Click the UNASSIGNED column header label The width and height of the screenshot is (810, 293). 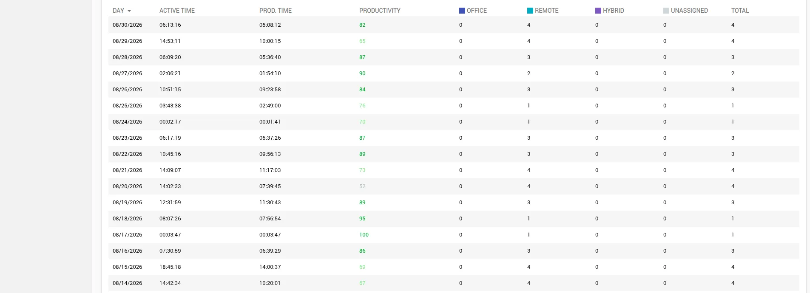point(689,11)
